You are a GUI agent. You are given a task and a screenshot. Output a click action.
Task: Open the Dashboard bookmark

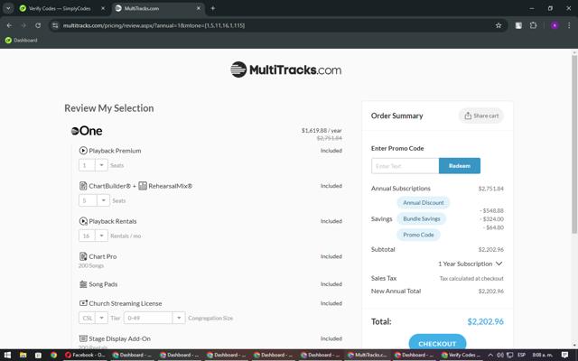[22, 40]
